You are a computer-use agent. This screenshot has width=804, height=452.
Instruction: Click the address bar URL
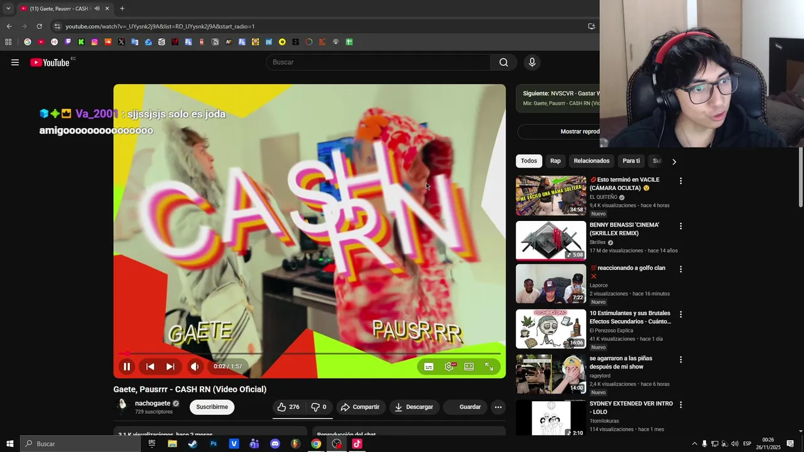click(x=160, y=26)
